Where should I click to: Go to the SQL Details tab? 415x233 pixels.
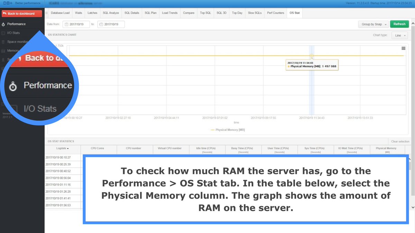point(132,13)
